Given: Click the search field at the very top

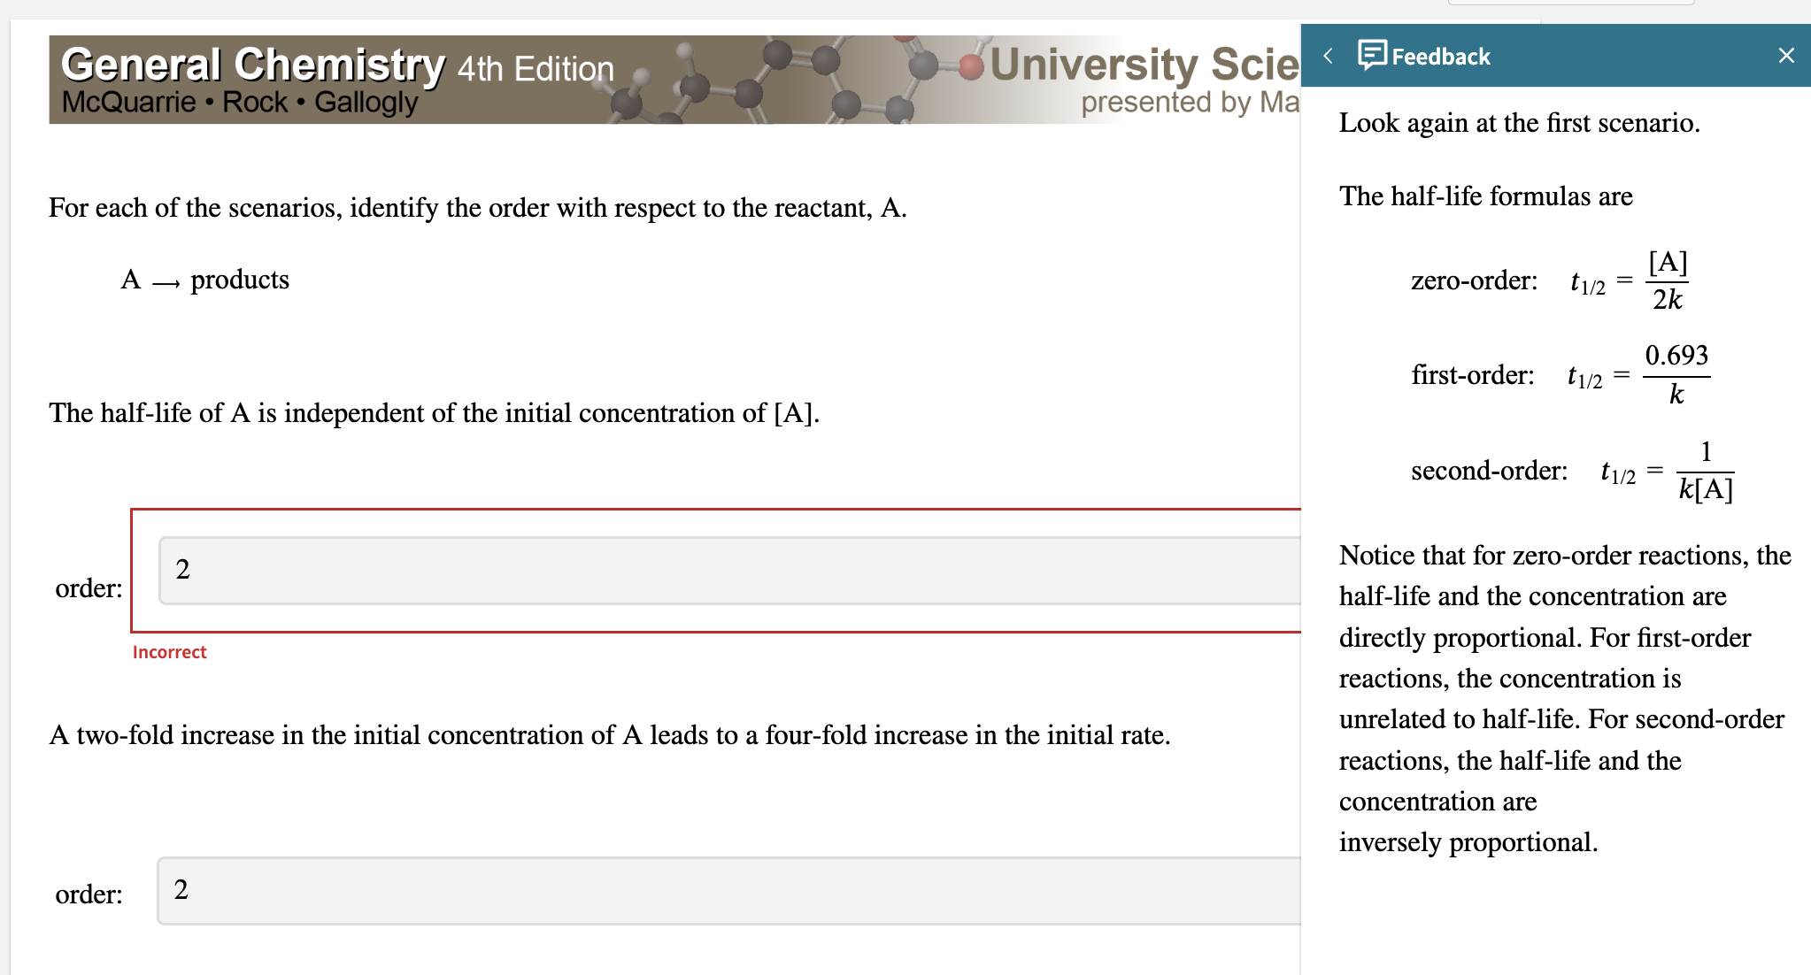Looking at the screenshot, I should [x=1574, y=3].
